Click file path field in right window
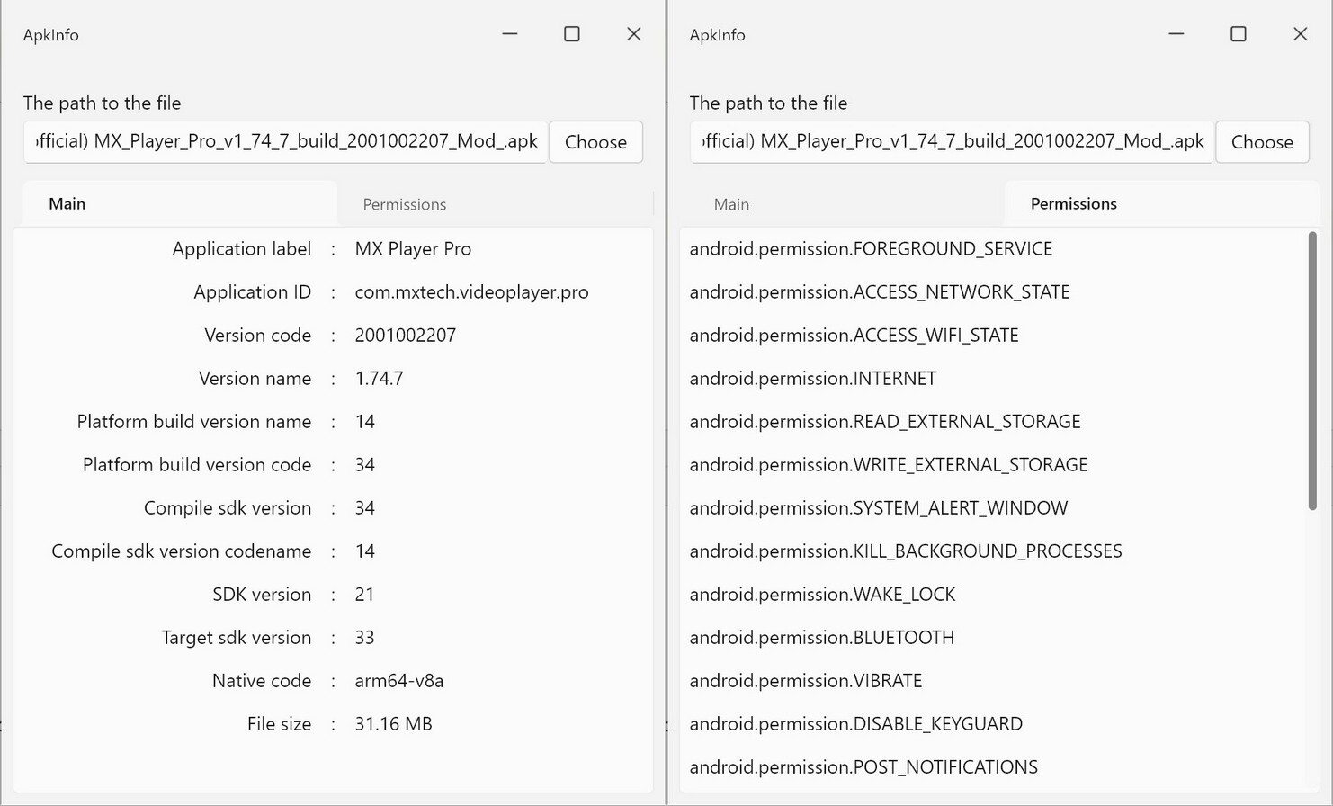The height and width of the screenshot is (806, 1333). [952, 142]
